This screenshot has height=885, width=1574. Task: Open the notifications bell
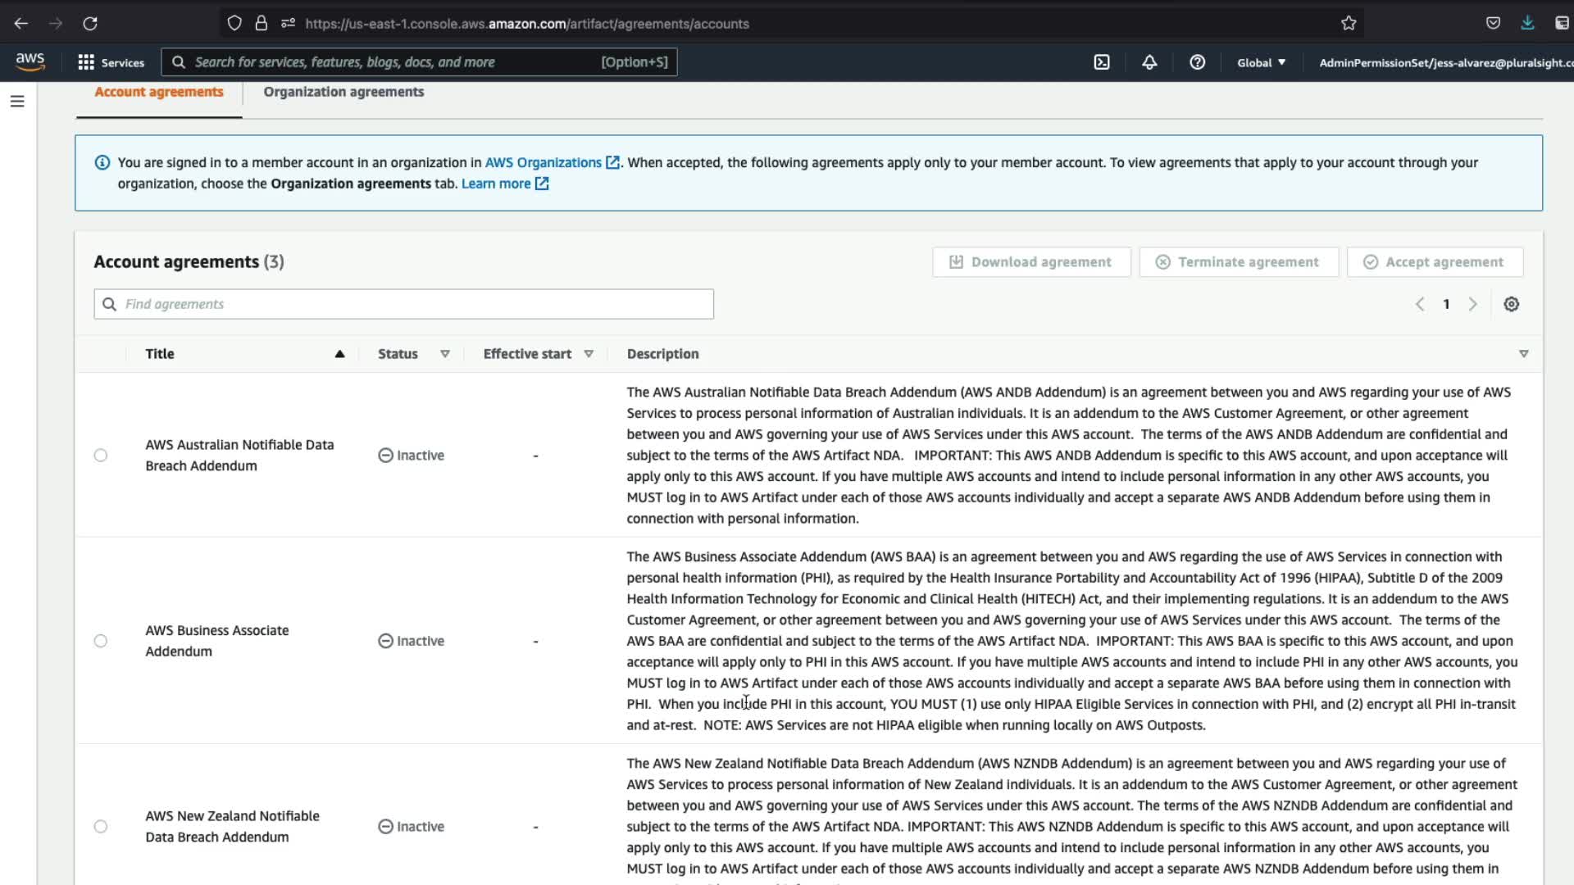tap(1149, 62)
